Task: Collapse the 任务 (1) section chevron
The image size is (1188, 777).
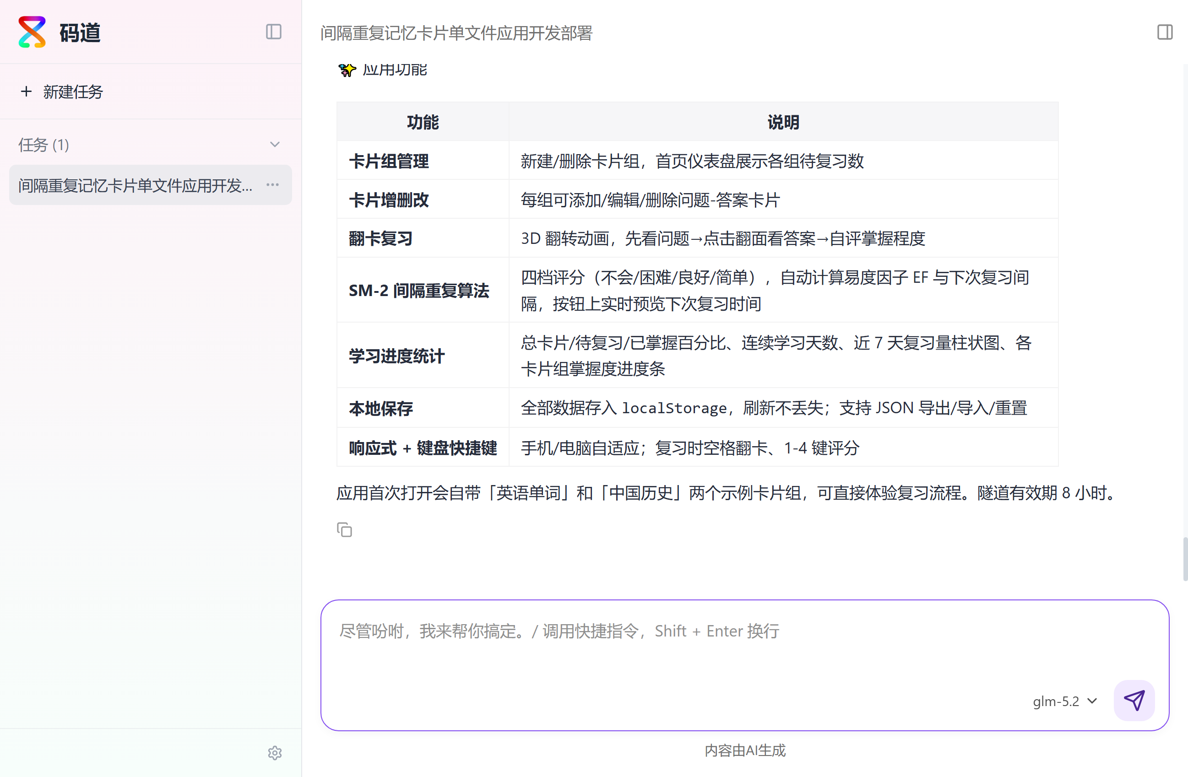Action: click(x=275, y=145)
